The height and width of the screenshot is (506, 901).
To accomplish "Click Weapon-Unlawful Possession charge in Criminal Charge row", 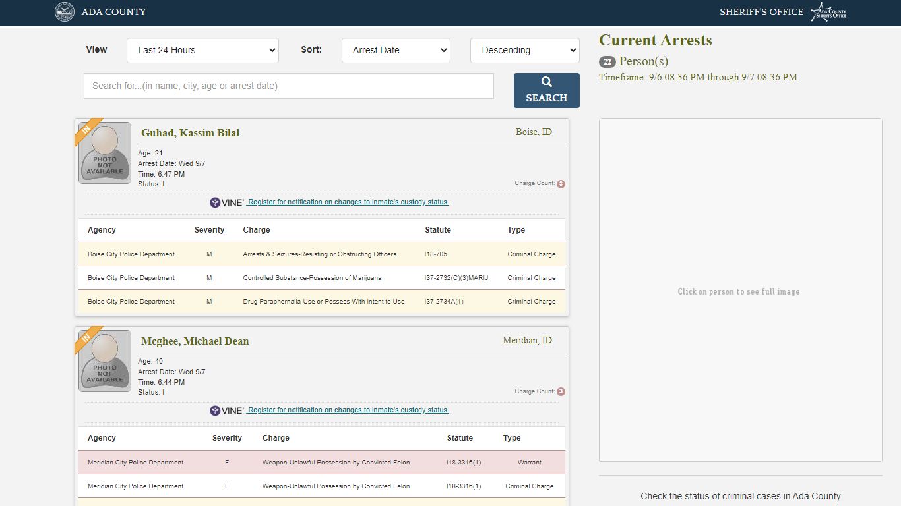I will 336,486.
